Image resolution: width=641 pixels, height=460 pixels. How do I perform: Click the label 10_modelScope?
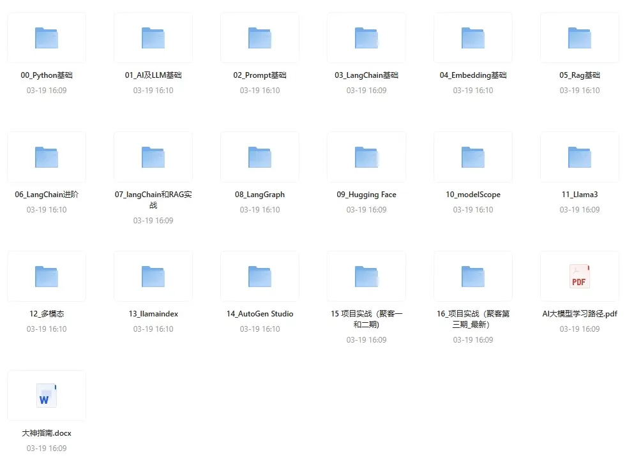473,195
